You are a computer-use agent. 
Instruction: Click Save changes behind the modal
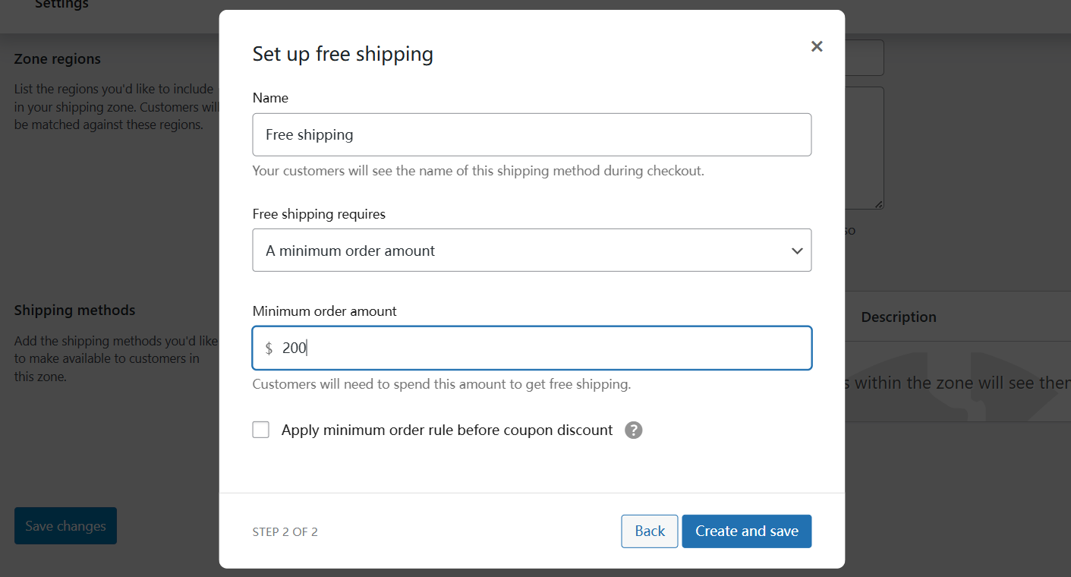[65, 525]
